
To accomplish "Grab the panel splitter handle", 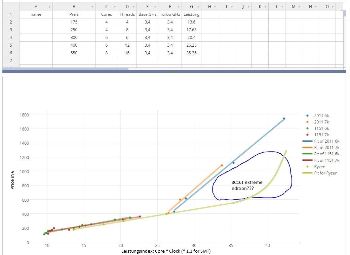I will pos(174,71).
